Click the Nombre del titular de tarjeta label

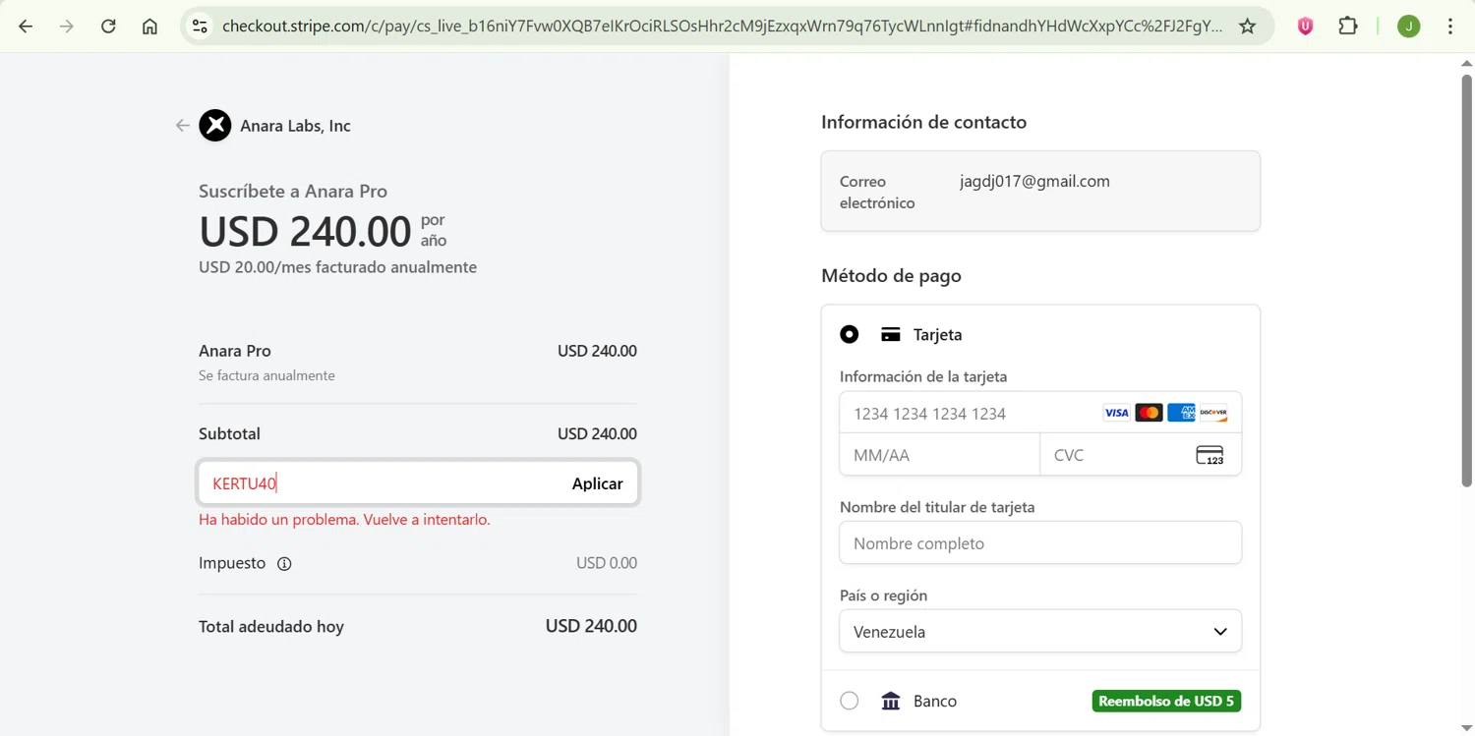coord(937,507)
